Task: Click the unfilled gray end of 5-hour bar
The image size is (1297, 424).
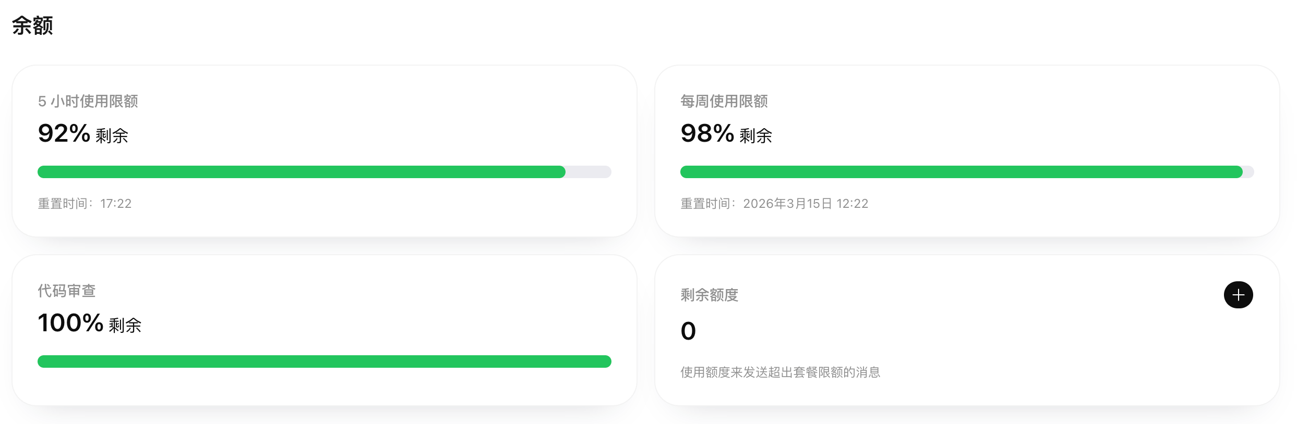Action: (x=589, y=172)
